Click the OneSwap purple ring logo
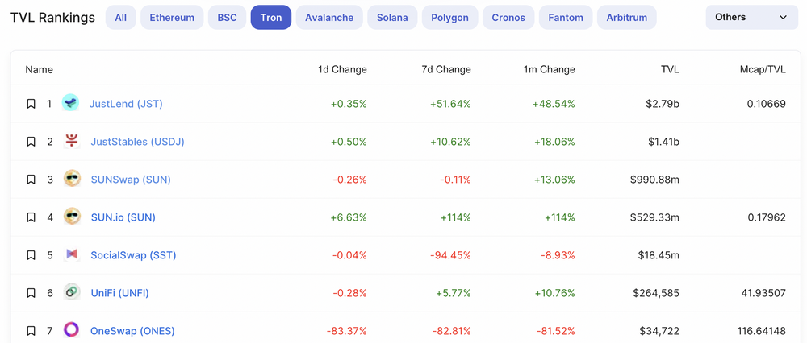This screenshot has height=343, width=807. point(71,330)
